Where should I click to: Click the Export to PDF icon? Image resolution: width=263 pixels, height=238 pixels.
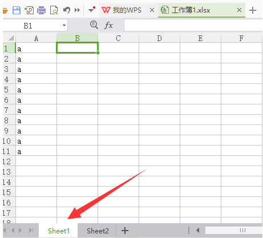click(x=29, y=10)
